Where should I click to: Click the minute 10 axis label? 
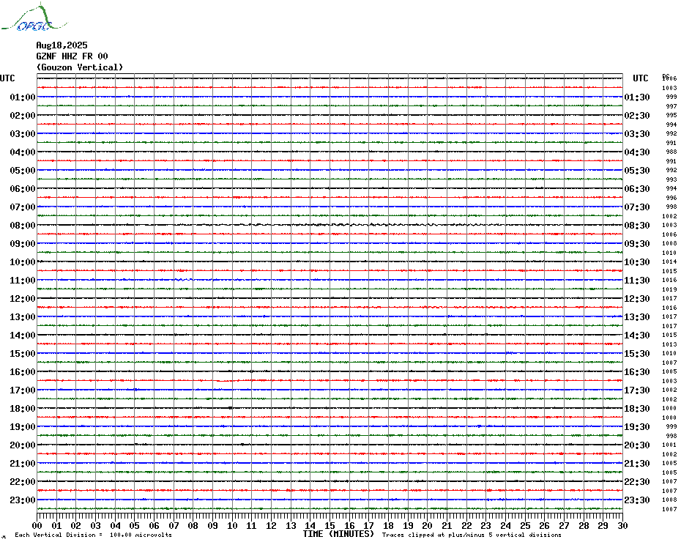point(232,526)
